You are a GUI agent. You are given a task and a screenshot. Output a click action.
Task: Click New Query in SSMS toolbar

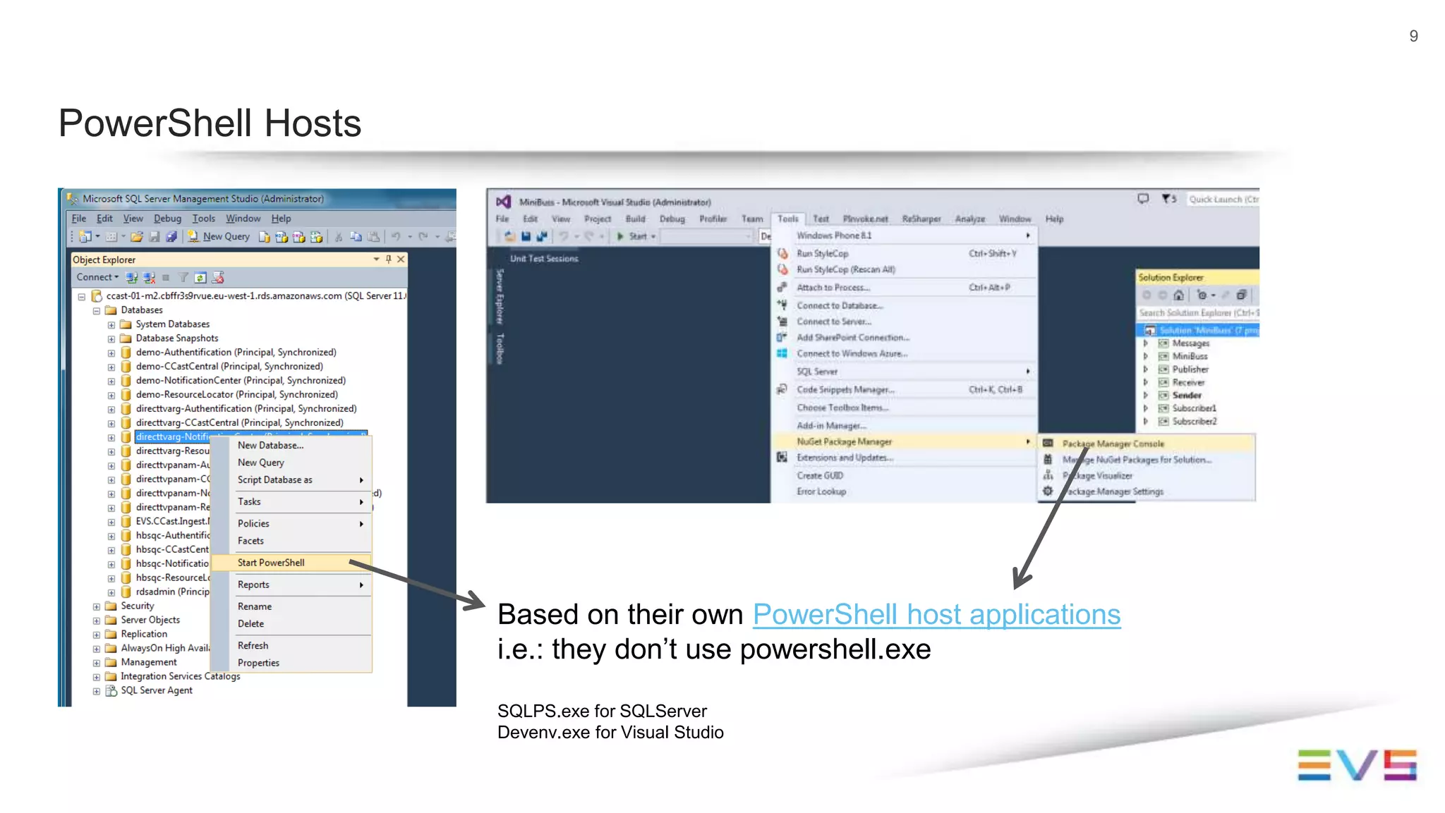coord(219,237)
